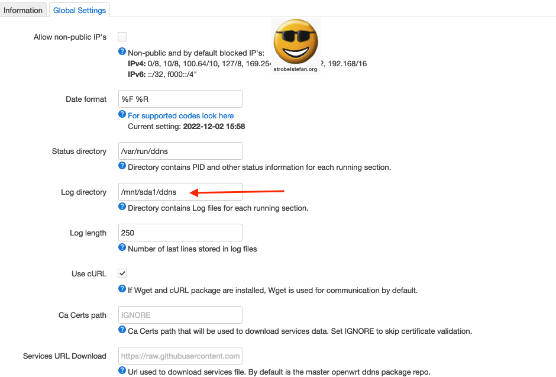Open help for Status directory
The image size is (556, 377).
click(x=122, y=167)
